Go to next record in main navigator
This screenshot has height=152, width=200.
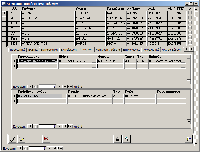point(49,149)
